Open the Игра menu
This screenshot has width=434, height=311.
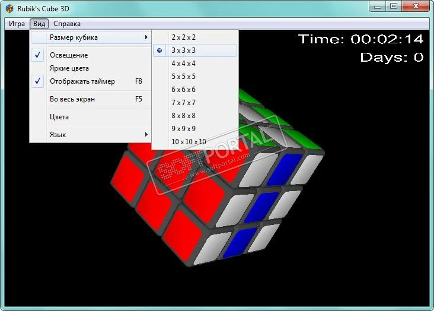(x=17, y=24)
